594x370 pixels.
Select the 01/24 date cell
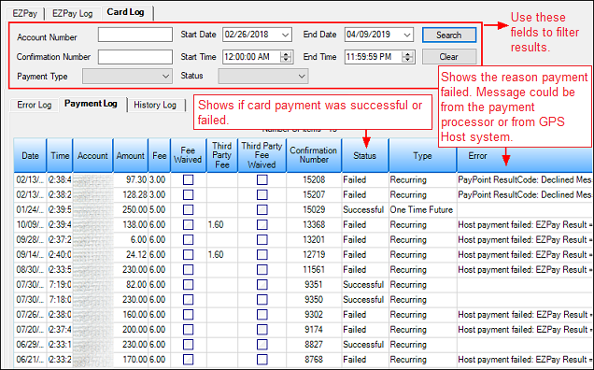(x=30, y=209)
